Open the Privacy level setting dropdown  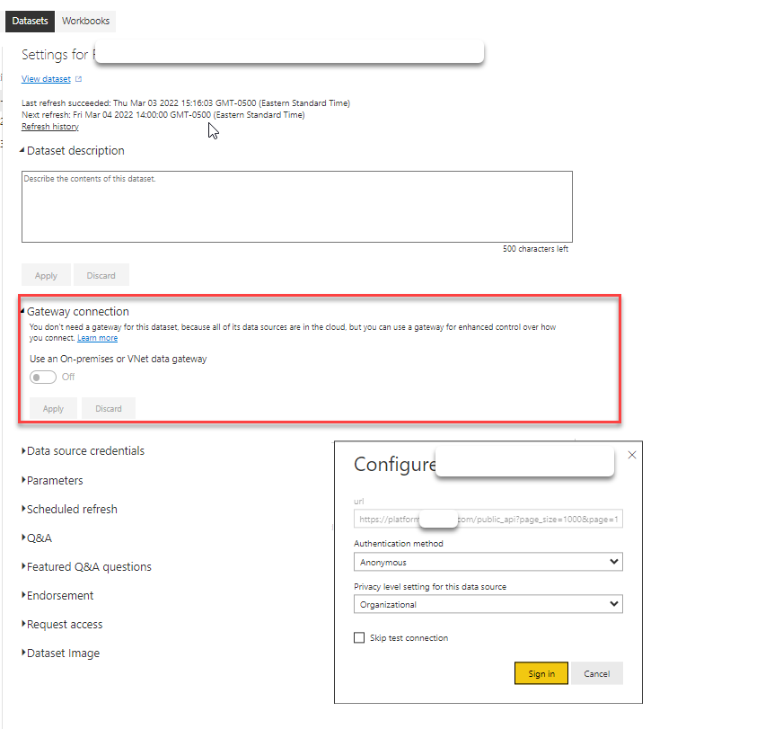click(x=488, y=604)
